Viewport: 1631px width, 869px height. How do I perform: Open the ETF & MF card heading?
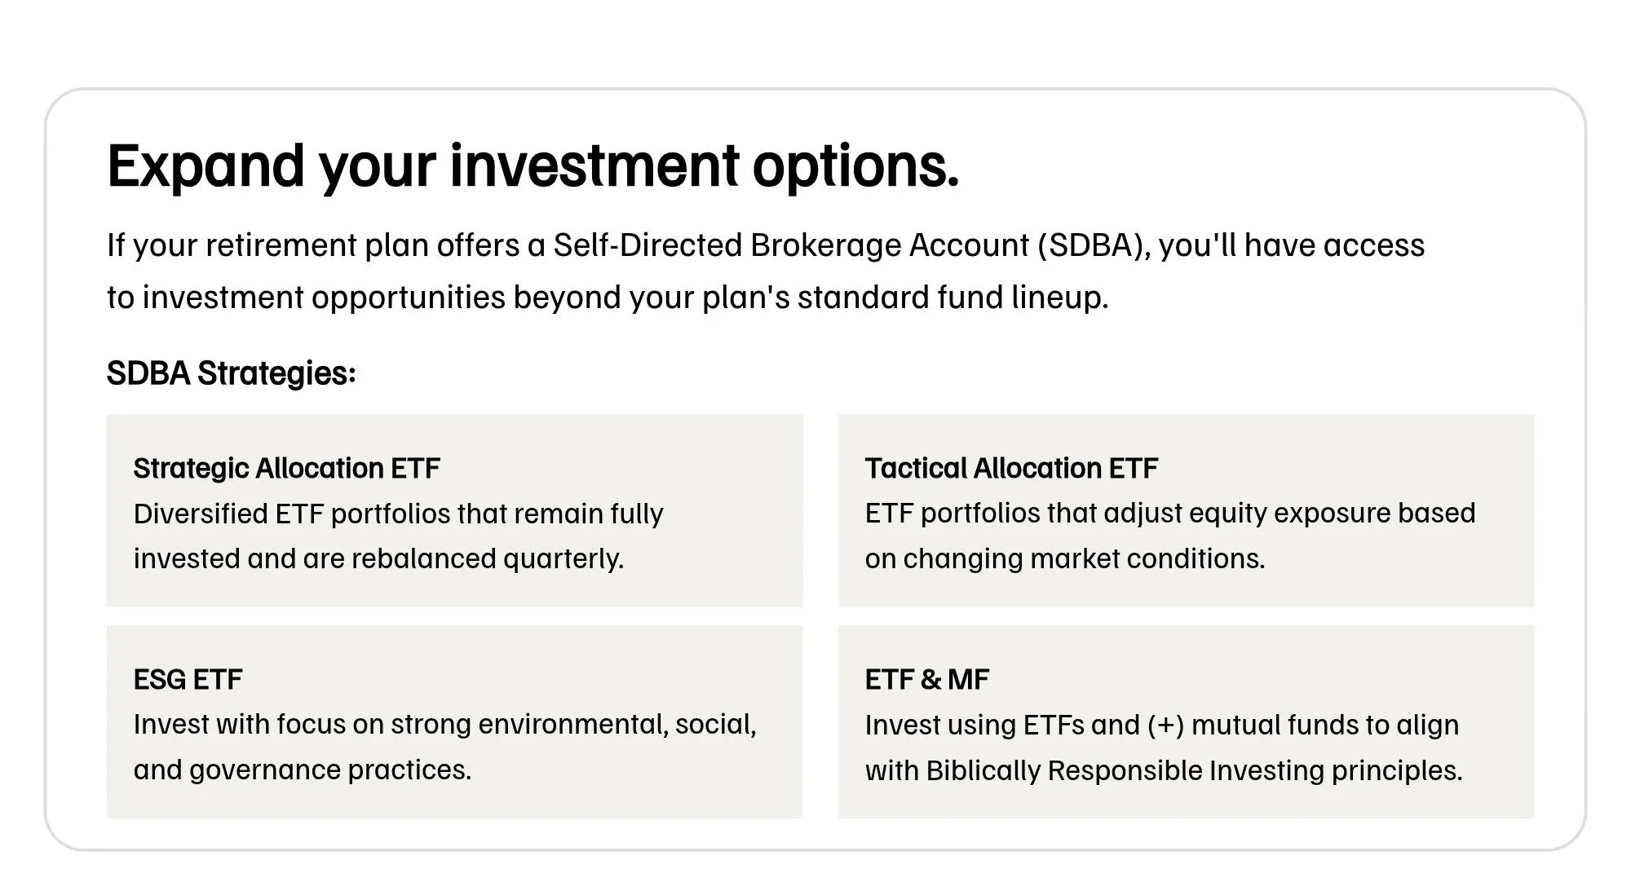927,679
